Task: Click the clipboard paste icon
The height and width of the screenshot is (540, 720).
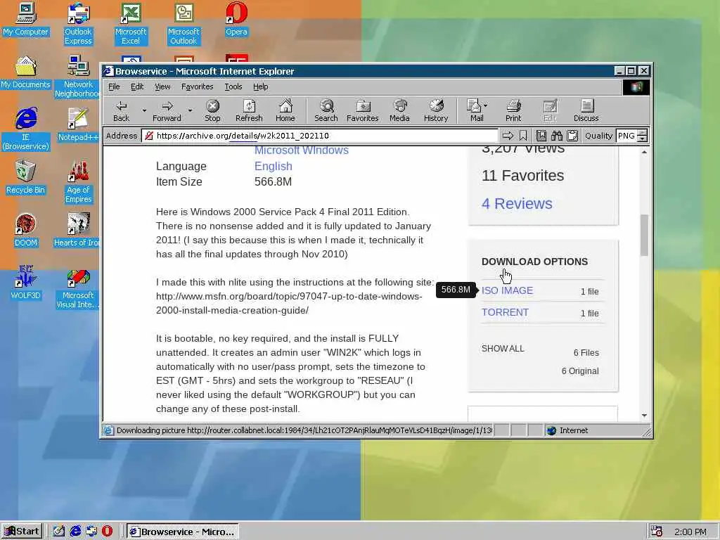Action: click(x=572, y=136)
